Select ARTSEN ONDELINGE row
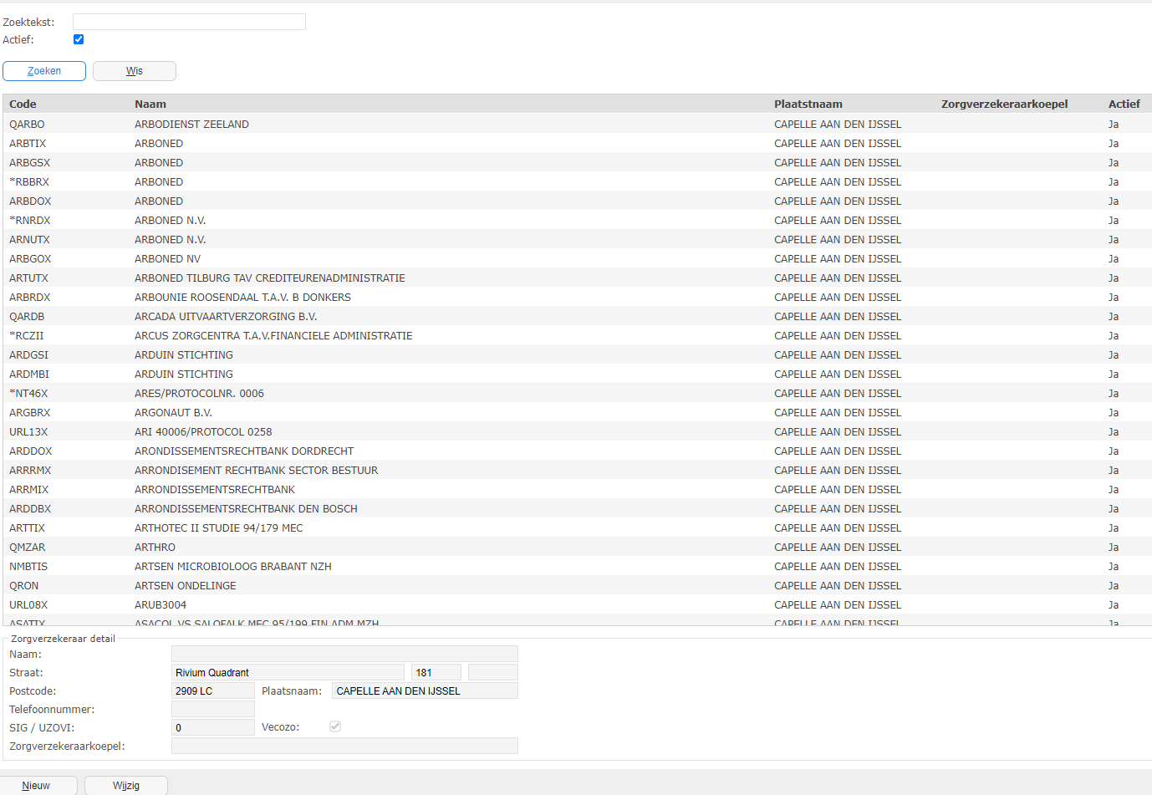The image size is (1152, 795). point(577,585)
